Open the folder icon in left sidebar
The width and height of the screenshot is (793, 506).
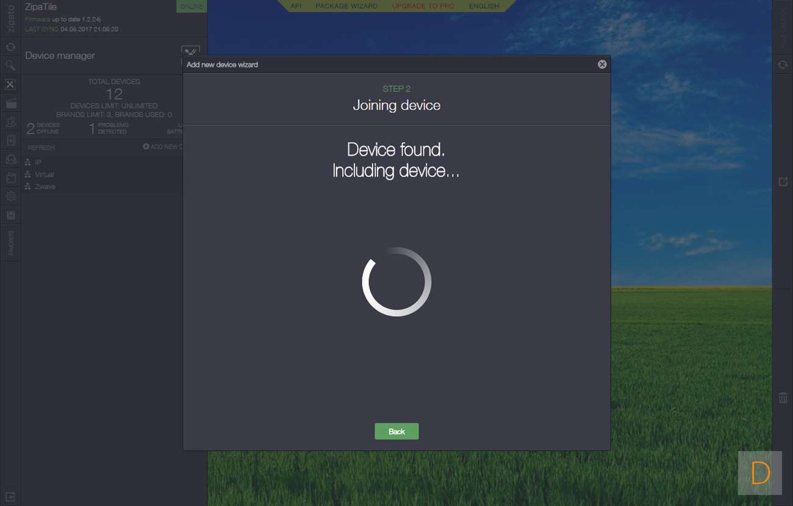click(10, 178)
